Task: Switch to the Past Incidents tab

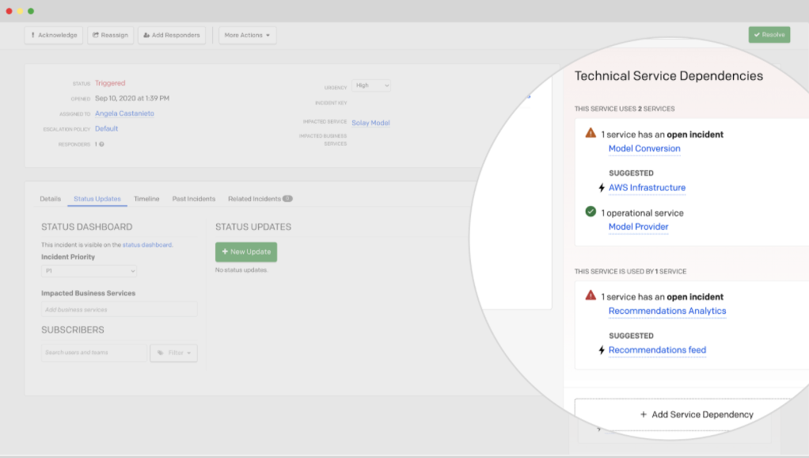Action: tap(193, 199)
